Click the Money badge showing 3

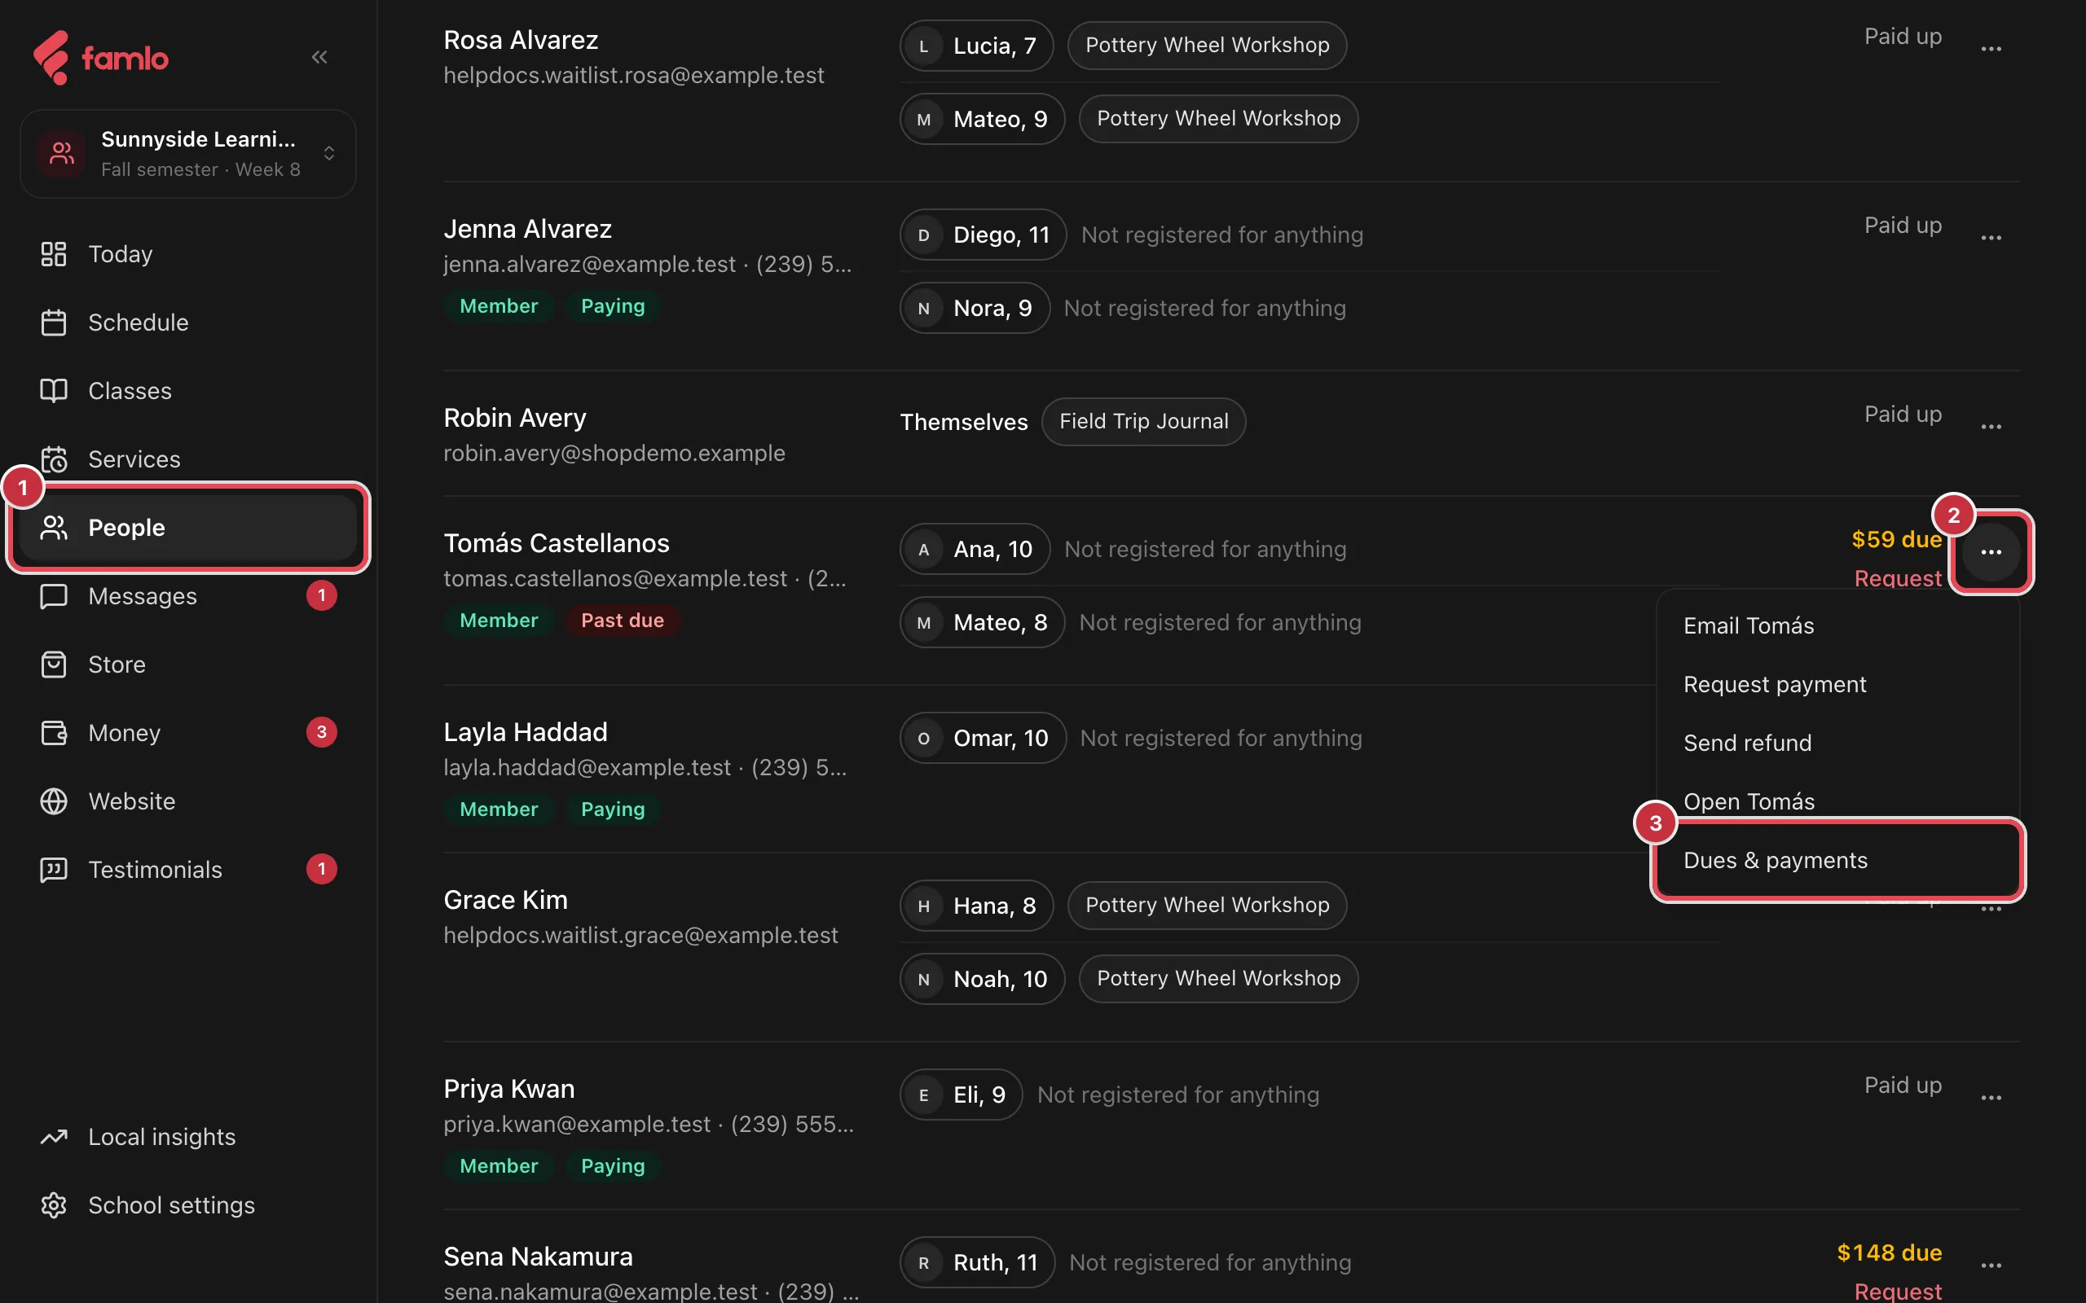(322, 732)
